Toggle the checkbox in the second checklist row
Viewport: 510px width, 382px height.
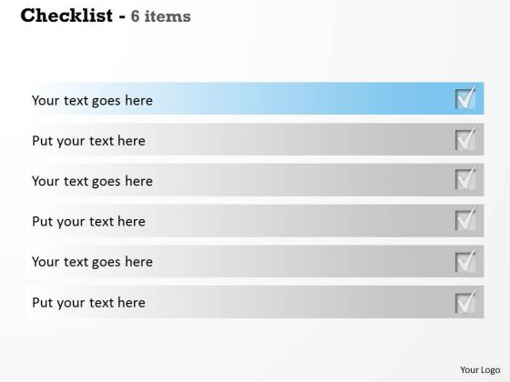click(x=465, y=138)
